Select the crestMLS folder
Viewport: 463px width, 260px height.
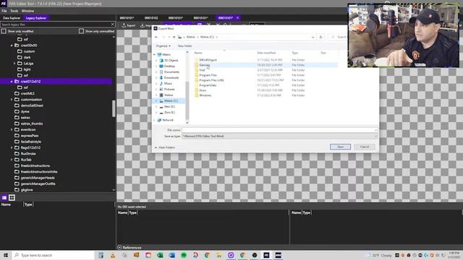coord(27,93)
